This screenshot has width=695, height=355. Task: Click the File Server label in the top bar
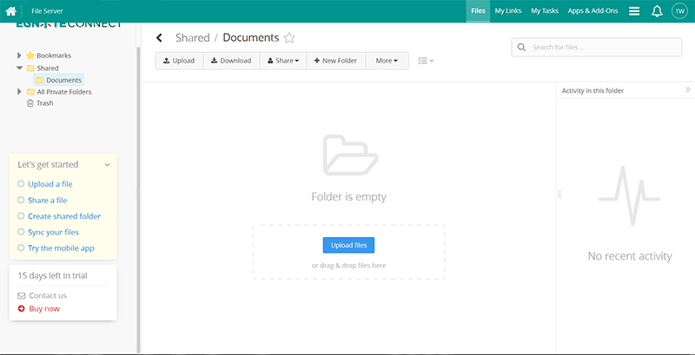(47, 11)
